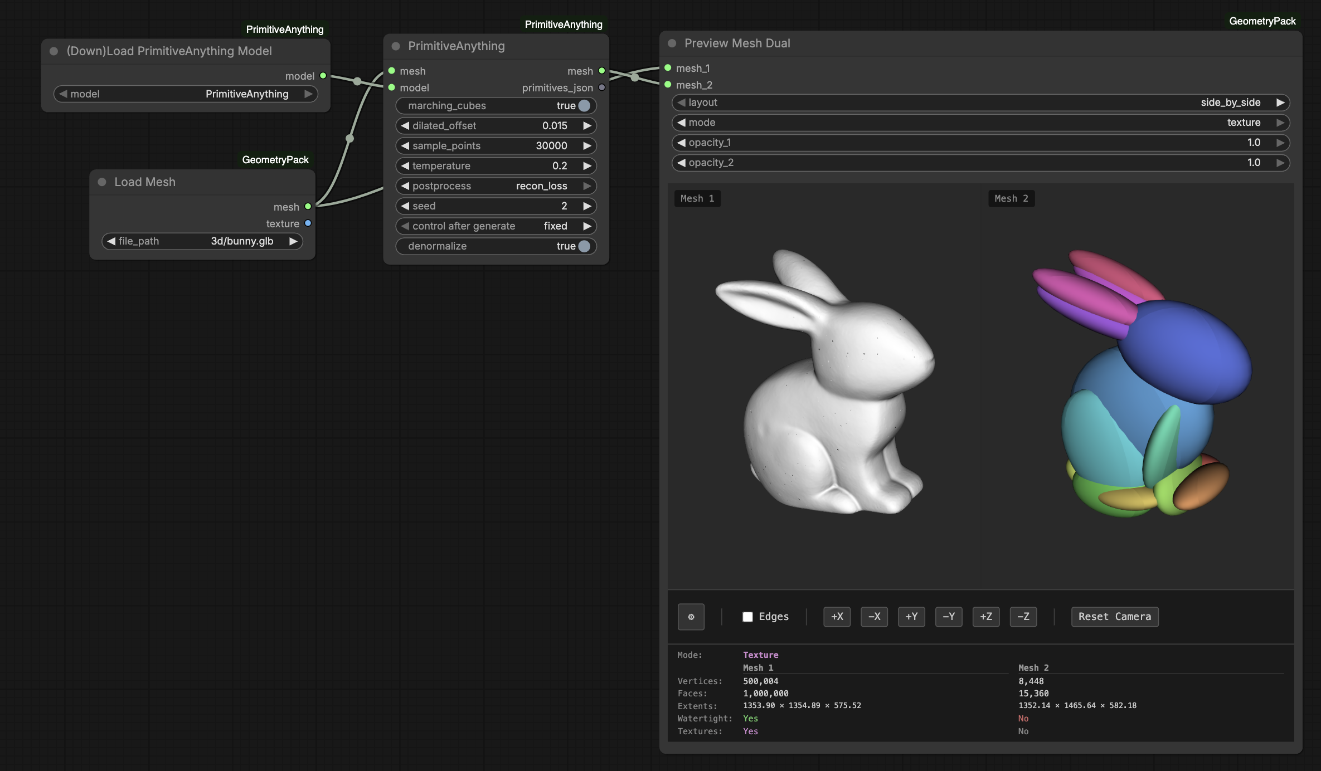Open the layout dropdown set to side_by_side

click(x=981, y=103)
